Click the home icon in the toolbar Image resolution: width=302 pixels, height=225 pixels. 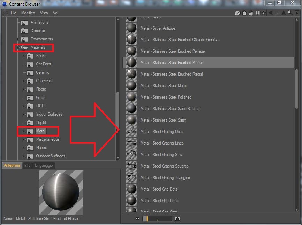244,13
